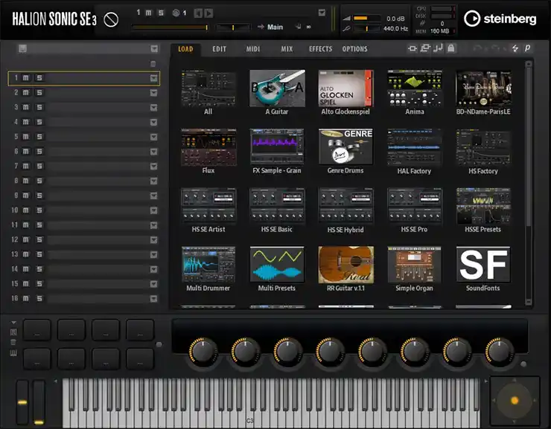551x429 pixels.
Task: Click the master volume slider
Action: click(367, 19)
